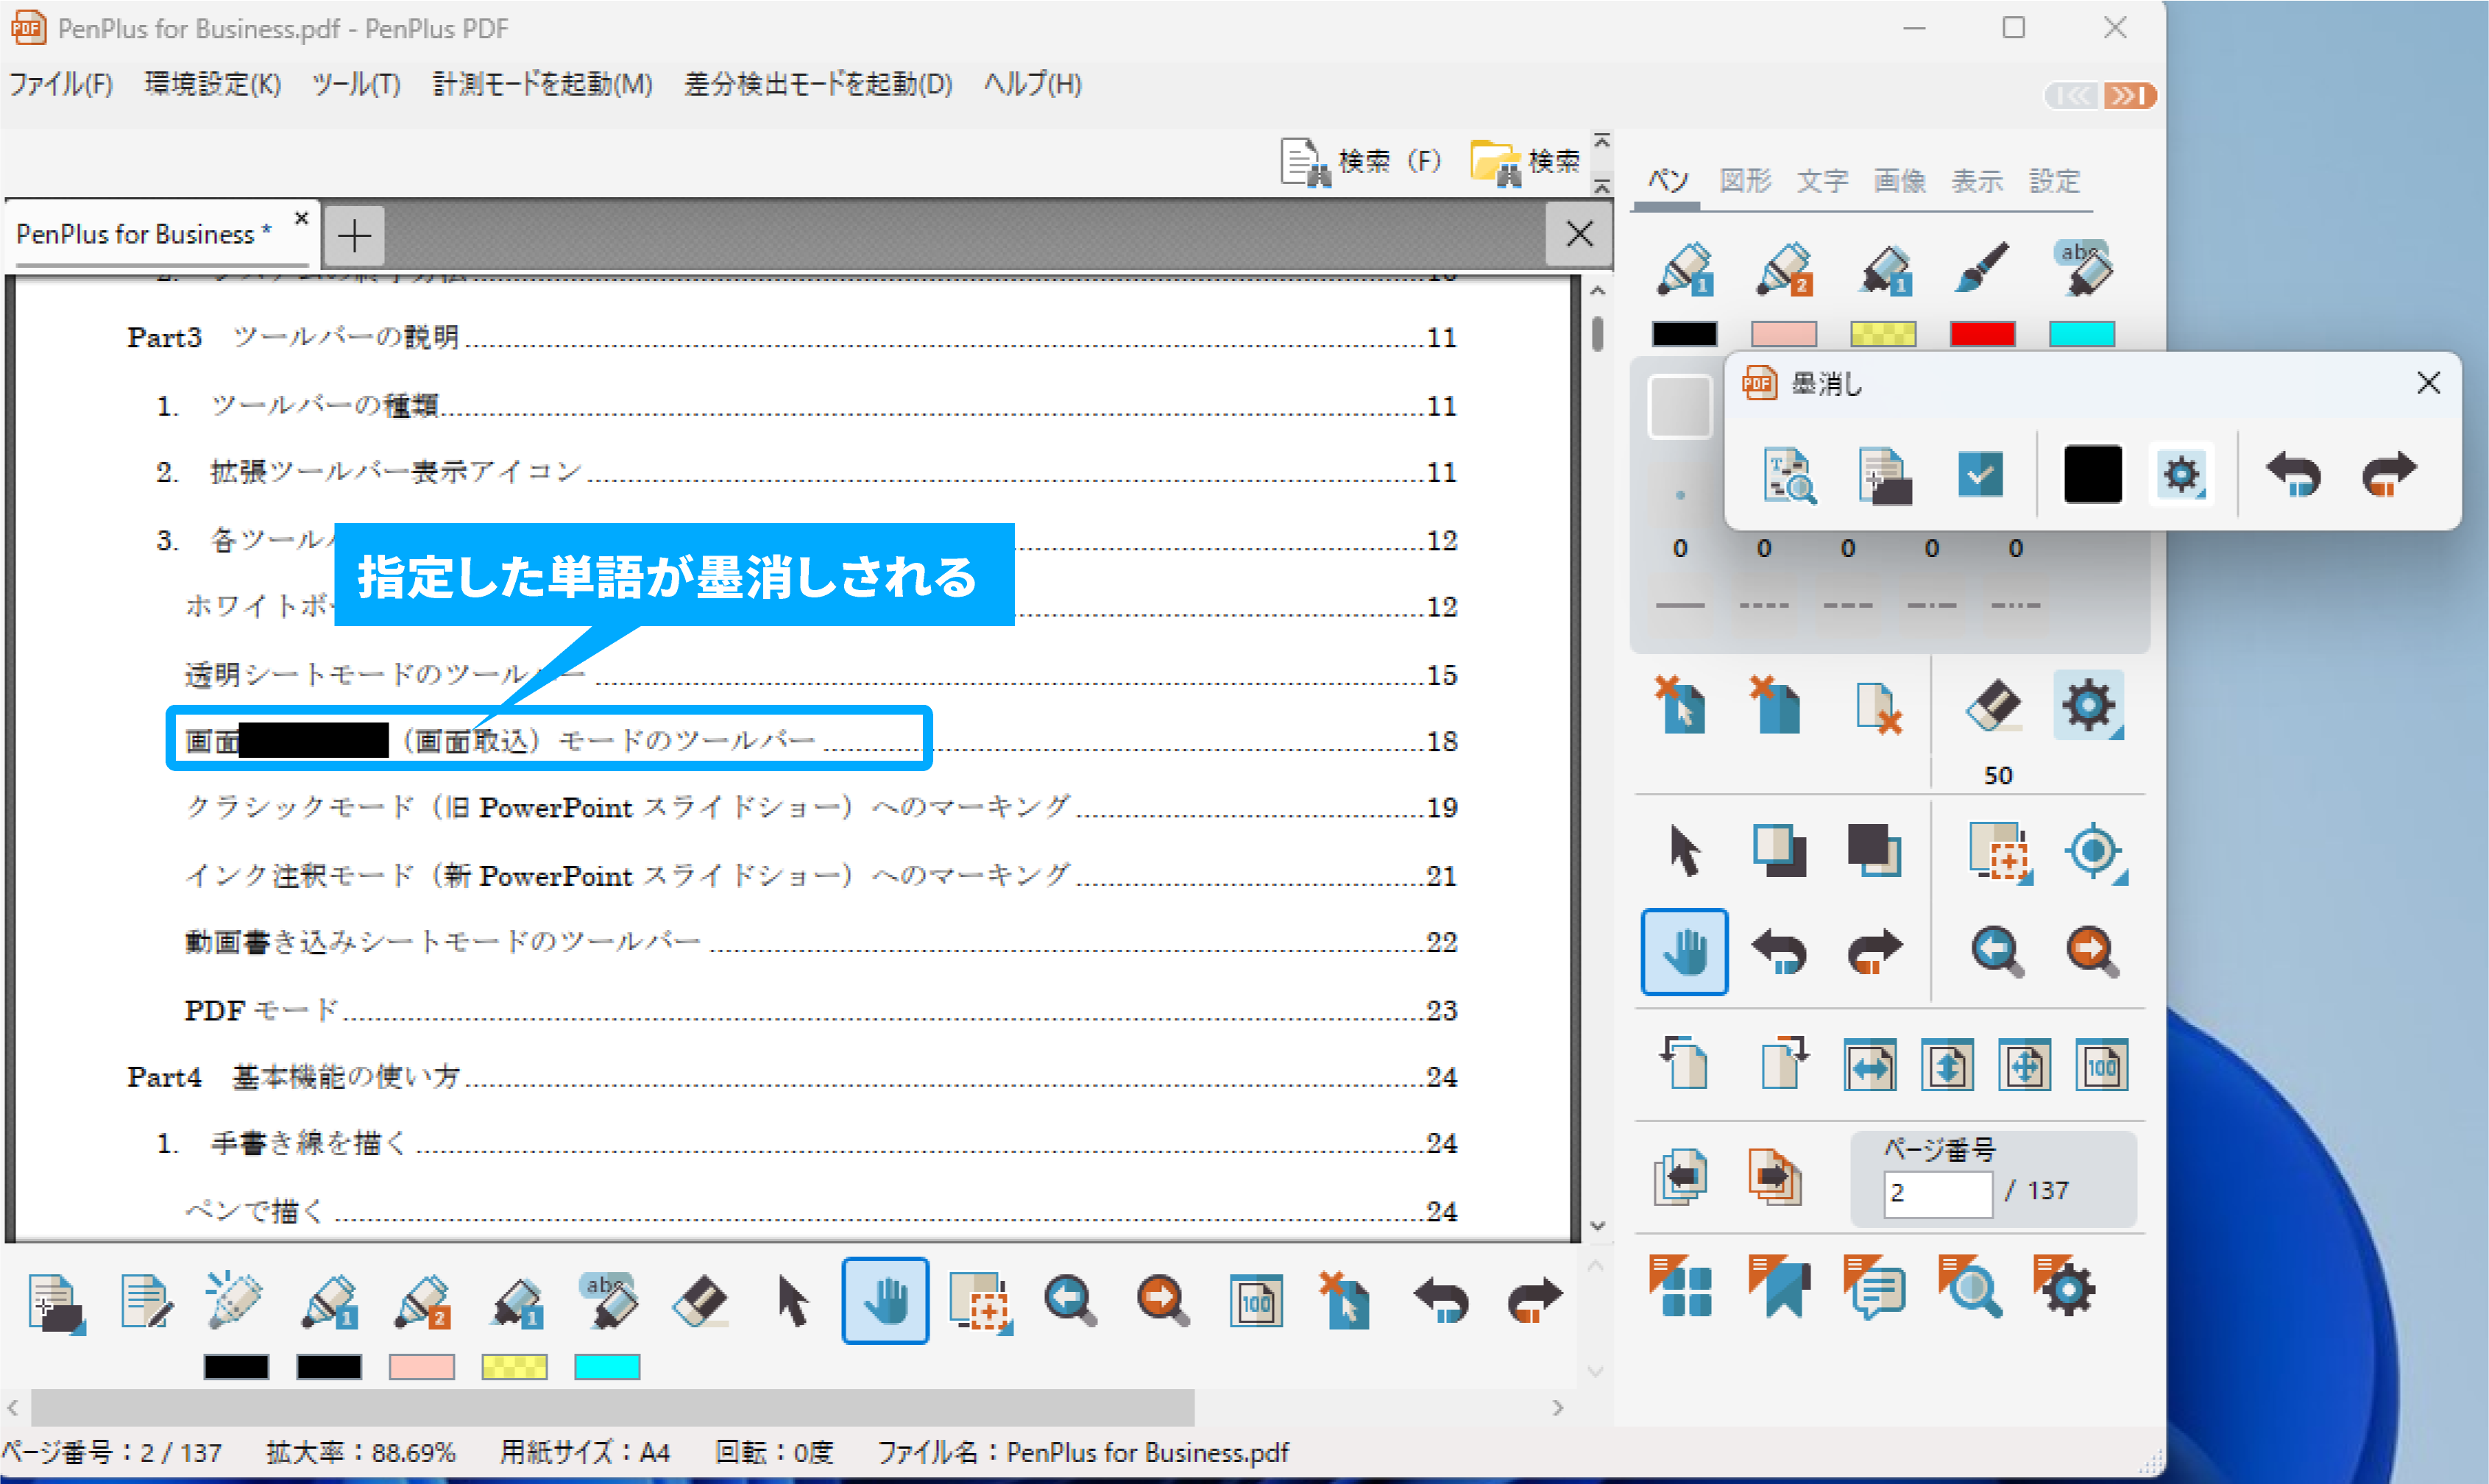Switch to the 図形 tab
This screenshot has height=1484, width=2489.
coord(1745,181)
